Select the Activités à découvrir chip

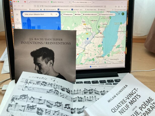coord(90,15)
